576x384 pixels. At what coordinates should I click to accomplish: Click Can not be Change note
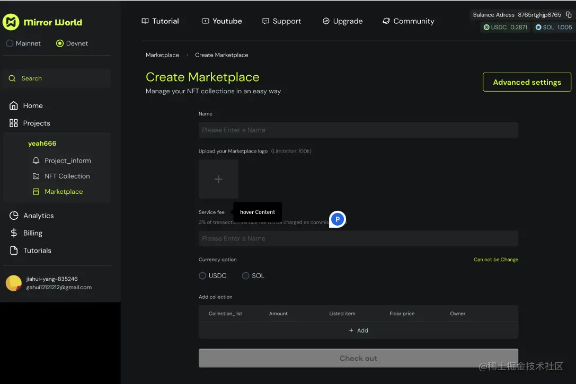point(496,260)
